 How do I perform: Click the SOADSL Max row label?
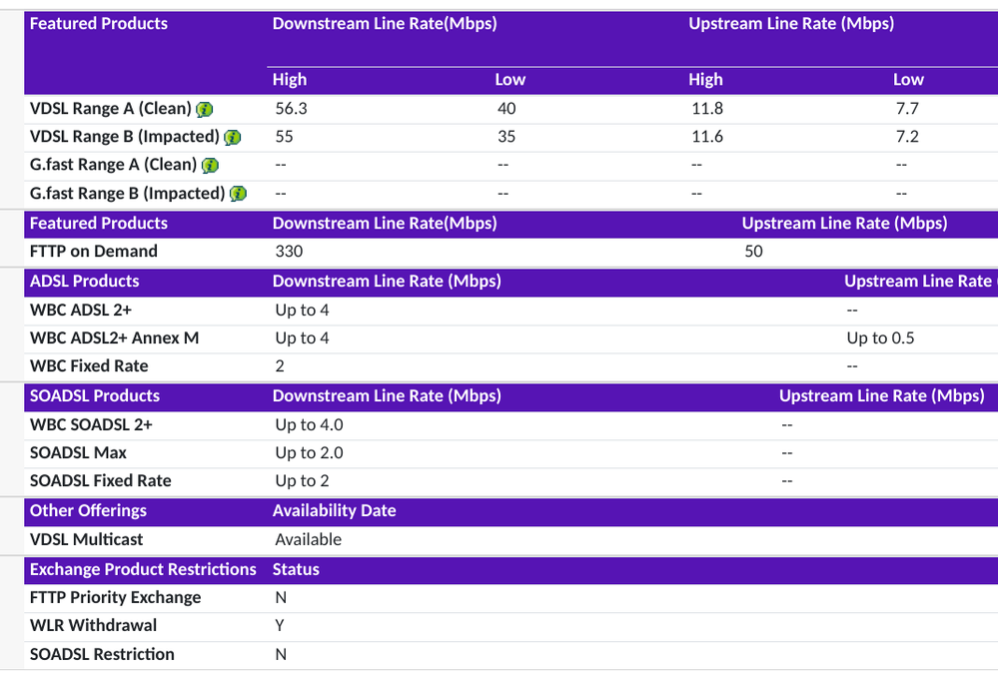(78, 452)
